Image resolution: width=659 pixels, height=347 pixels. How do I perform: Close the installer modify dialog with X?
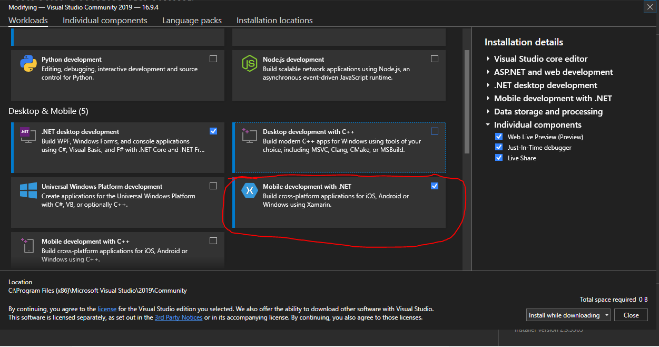click(650, 7)
